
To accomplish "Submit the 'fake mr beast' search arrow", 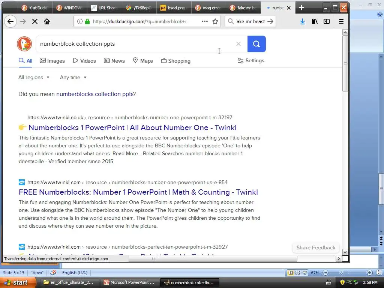I will (x=270, y=21).
